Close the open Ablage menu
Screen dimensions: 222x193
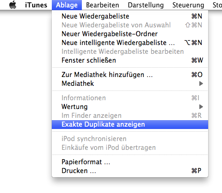coord(67,5)
